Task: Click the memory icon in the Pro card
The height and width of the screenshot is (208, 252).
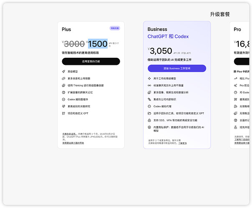Action: coord(235,120)
